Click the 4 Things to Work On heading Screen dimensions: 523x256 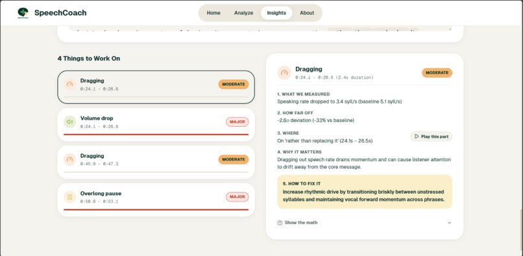click(89, 58)
